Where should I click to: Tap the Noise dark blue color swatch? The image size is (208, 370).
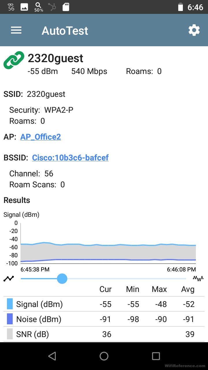[x=10, y=319]
